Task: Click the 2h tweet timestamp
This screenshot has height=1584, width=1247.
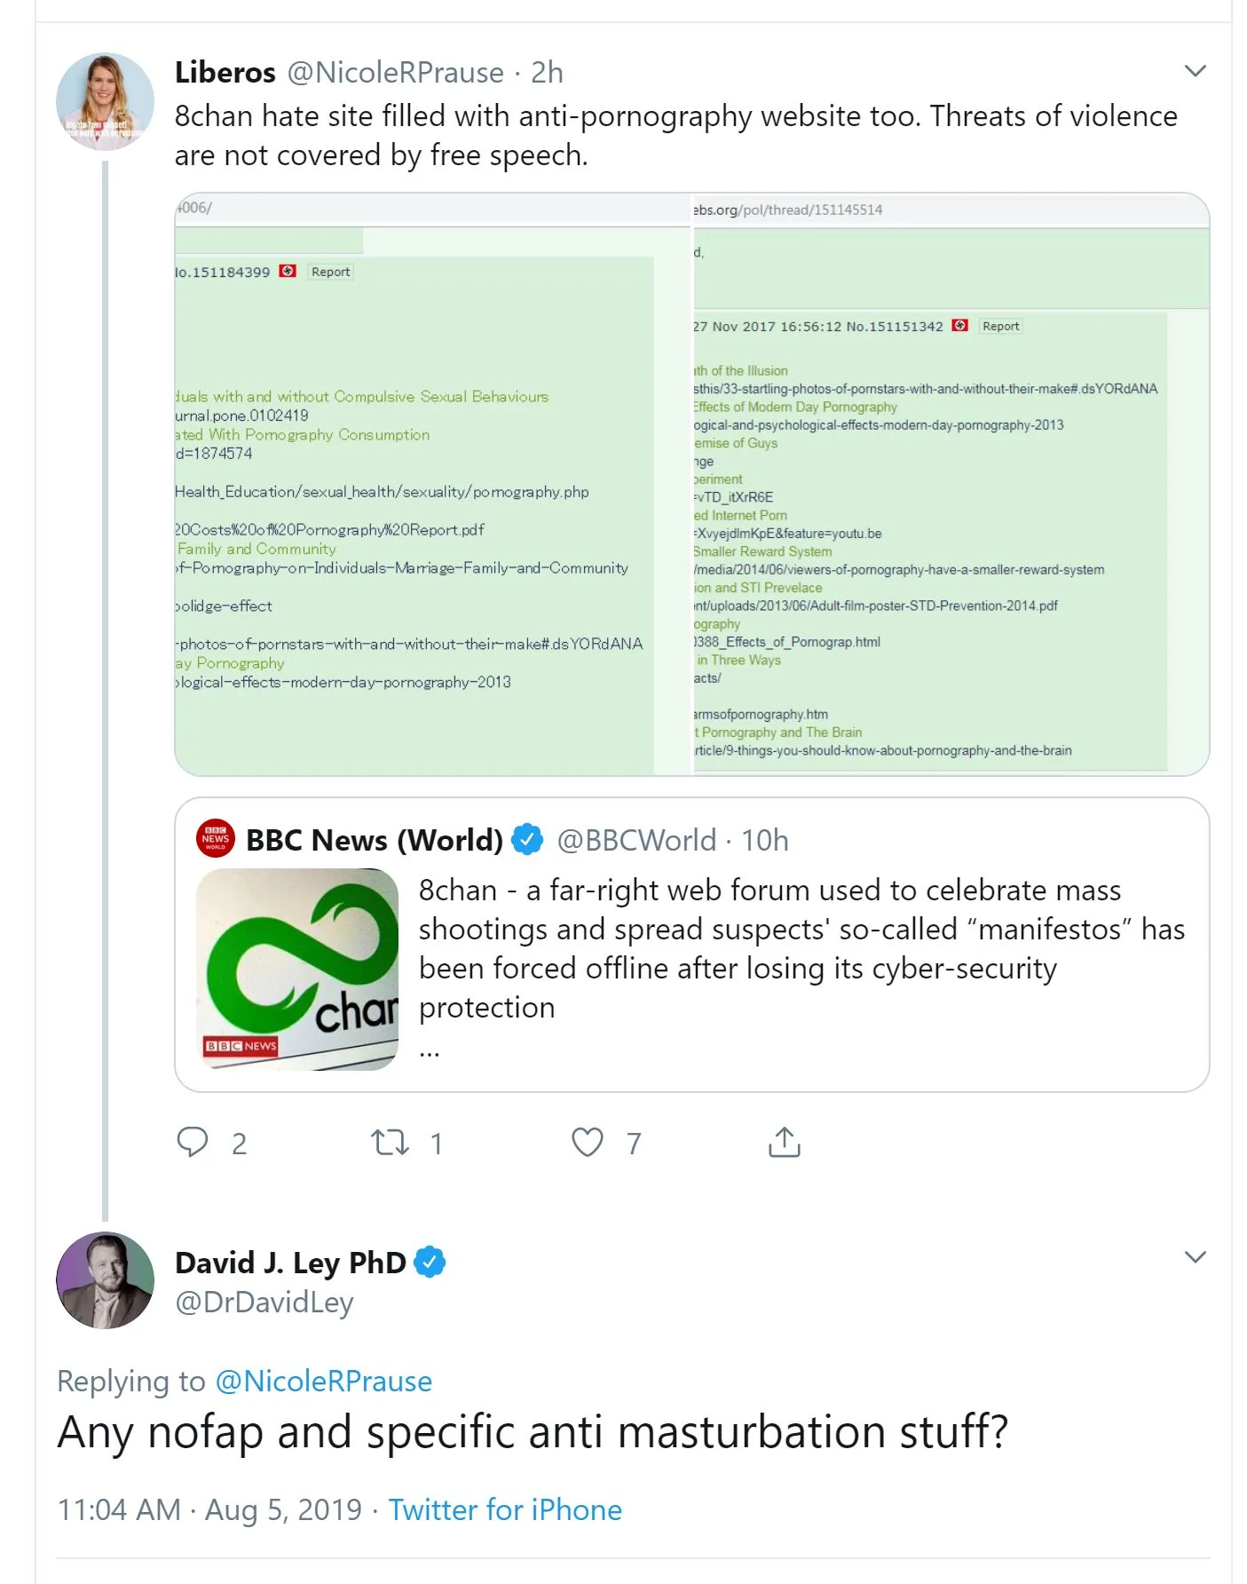Action: [x=547, y=72]
